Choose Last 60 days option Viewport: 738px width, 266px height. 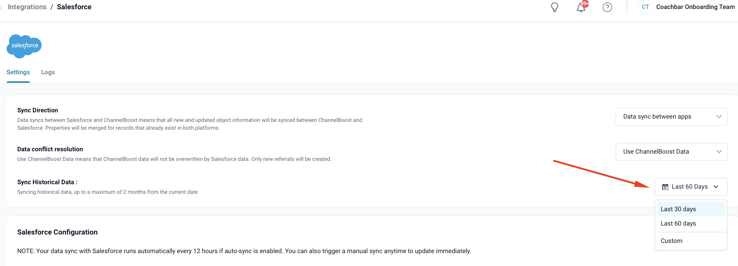pyautogui.click(x=678, y=223)
